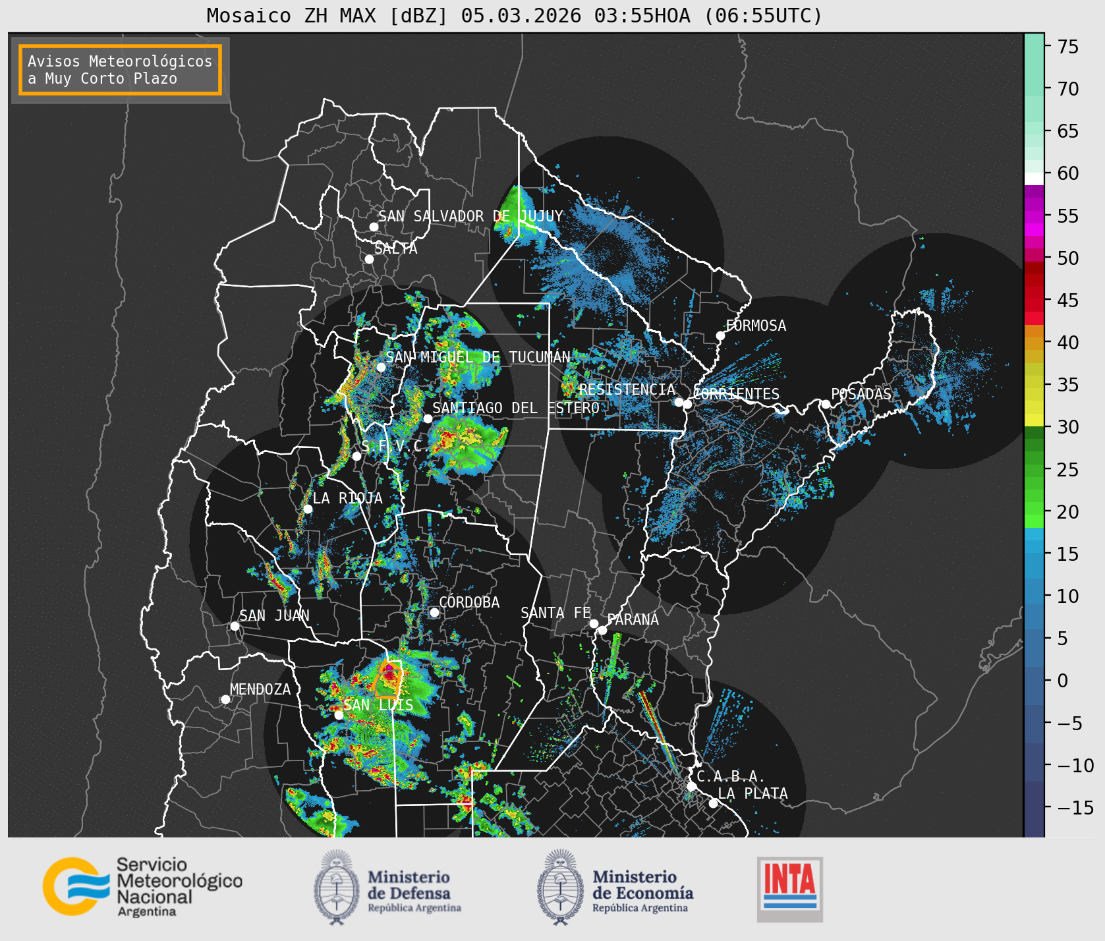Click the white 60 dBZ color scale band
This screenshot has height=941, width=1105.
[1034, 178]
